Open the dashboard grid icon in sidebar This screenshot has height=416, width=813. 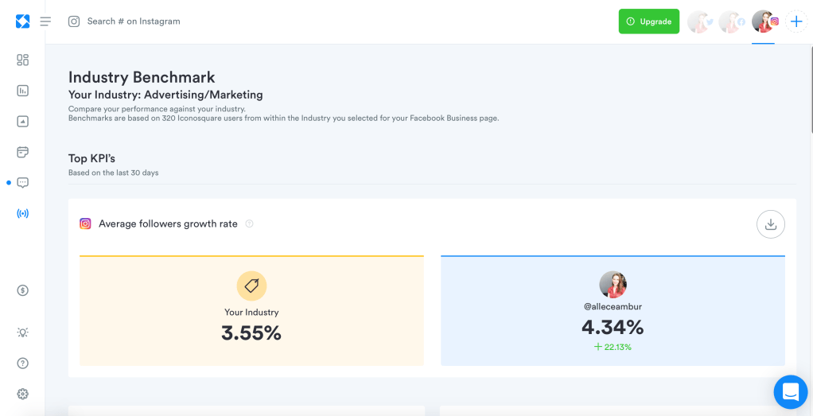[x=22, y=60]
